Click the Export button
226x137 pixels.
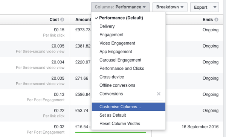(x=201, y=7)
